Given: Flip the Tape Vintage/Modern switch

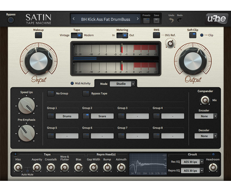Looking at the screenshot, I should coord(77,35).
